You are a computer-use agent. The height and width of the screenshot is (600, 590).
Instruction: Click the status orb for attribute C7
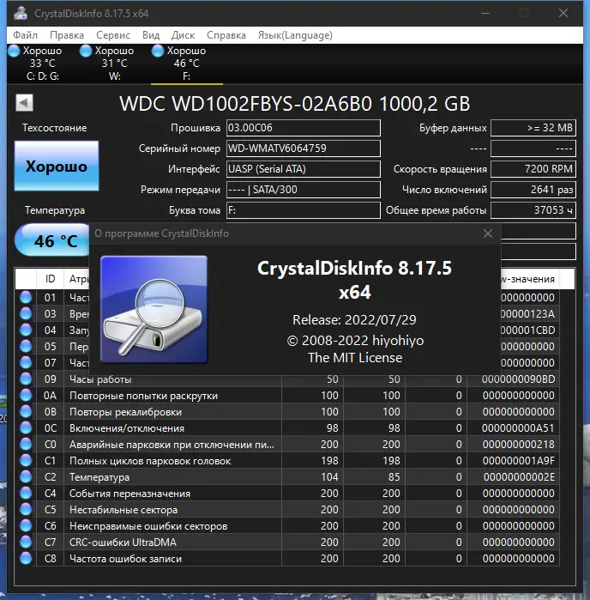pos(26,542)
